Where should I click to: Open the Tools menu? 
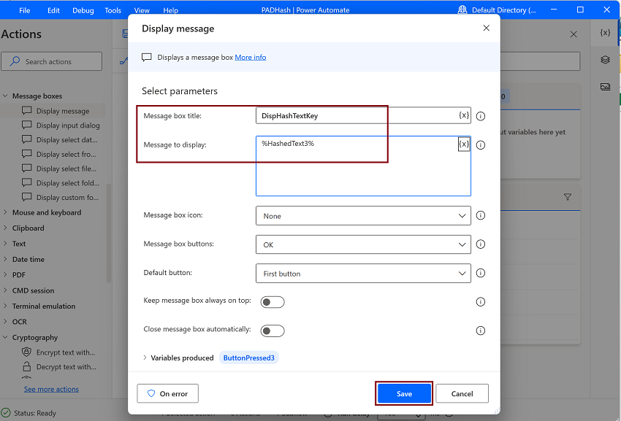(113, 10)
